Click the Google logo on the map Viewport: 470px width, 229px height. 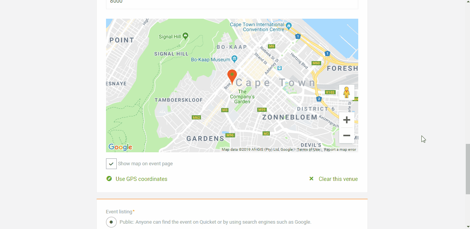click(x=120, y=147)
